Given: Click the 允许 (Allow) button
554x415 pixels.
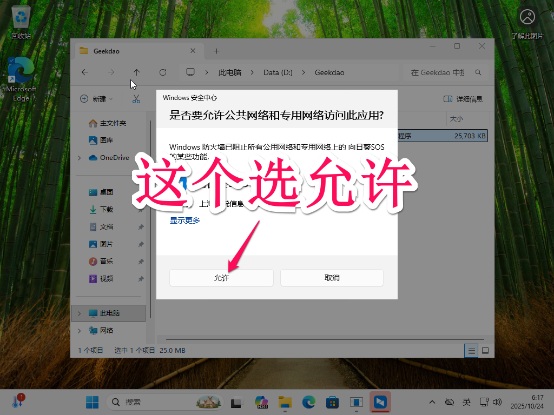Looking at the screenshot, I should 221,277.
